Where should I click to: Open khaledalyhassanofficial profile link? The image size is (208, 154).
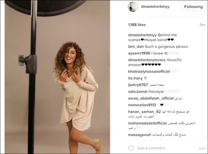pos(149,71)
